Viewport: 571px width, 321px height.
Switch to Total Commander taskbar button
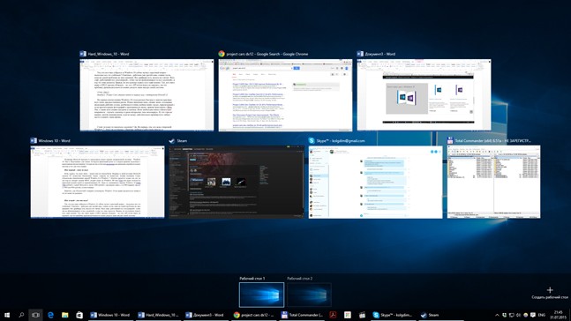[302, 315]
